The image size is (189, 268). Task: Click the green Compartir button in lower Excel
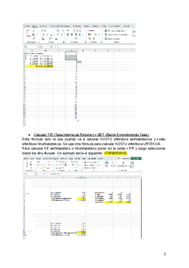click(x=136, y=158)
